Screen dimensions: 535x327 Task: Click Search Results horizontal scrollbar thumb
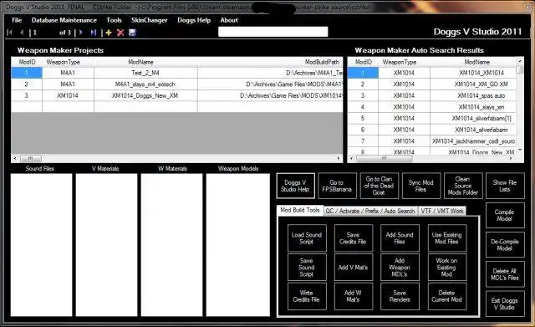(385, 158)
